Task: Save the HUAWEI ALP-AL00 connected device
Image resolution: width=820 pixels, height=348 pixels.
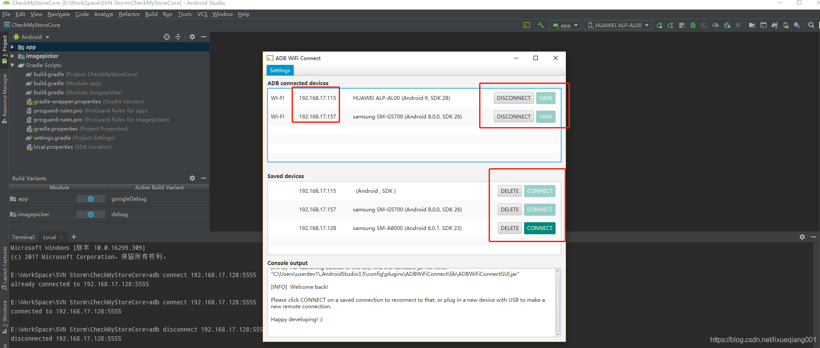Action: tap(546, 98)
